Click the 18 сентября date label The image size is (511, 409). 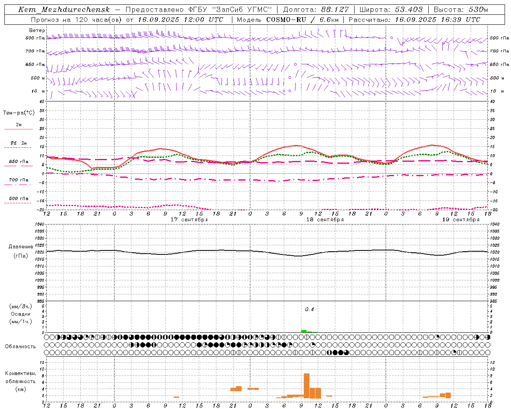pos(325,220)
